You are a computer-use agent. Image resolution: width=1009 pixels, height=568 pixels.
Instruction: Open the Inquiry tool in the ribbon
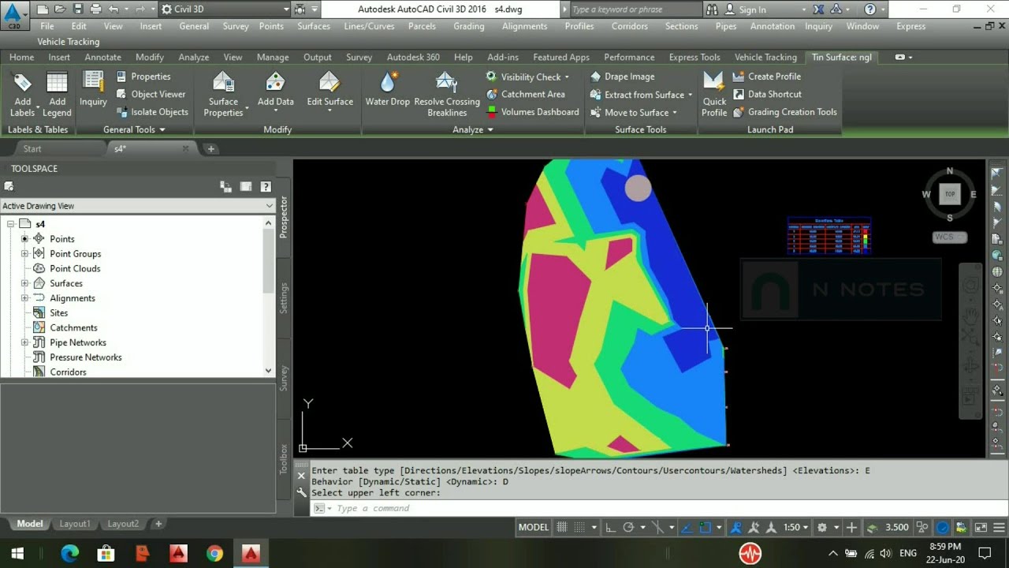pos(93,89)
